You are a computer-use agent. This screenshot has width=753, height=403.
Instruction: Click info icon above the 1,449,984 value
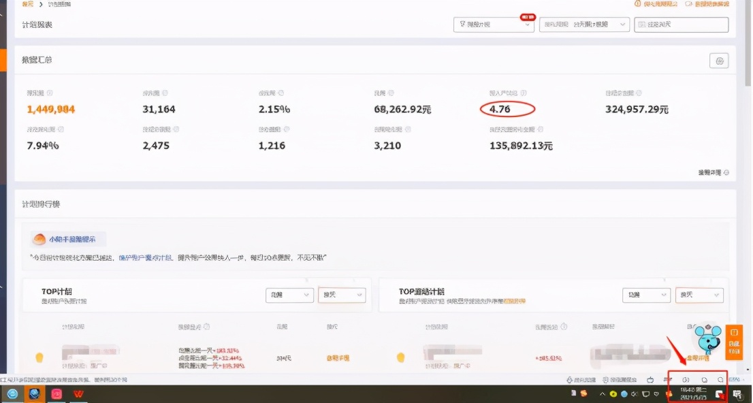point(50,93)
